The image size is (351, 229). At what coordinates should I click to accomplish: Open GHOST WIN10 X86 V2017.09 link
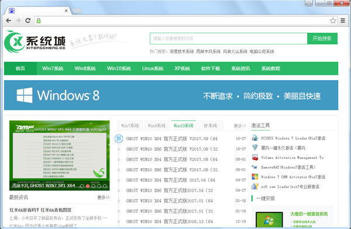click(x=171, y=149)
